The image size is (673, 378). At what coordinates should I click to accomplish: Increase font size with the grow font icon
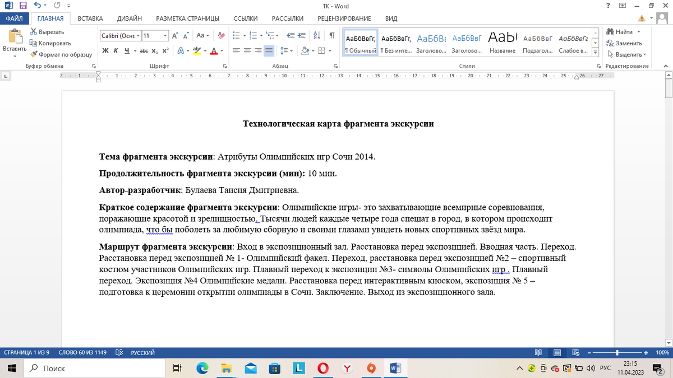[x=175, y=36]
